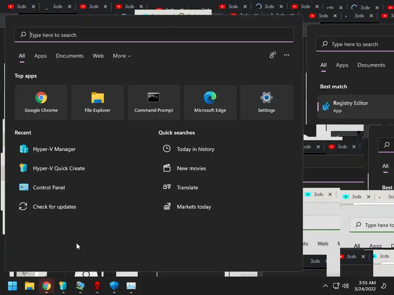Open the network status tray icon
Viewport: 394px width, 295px height.
(x=336, y=286)
